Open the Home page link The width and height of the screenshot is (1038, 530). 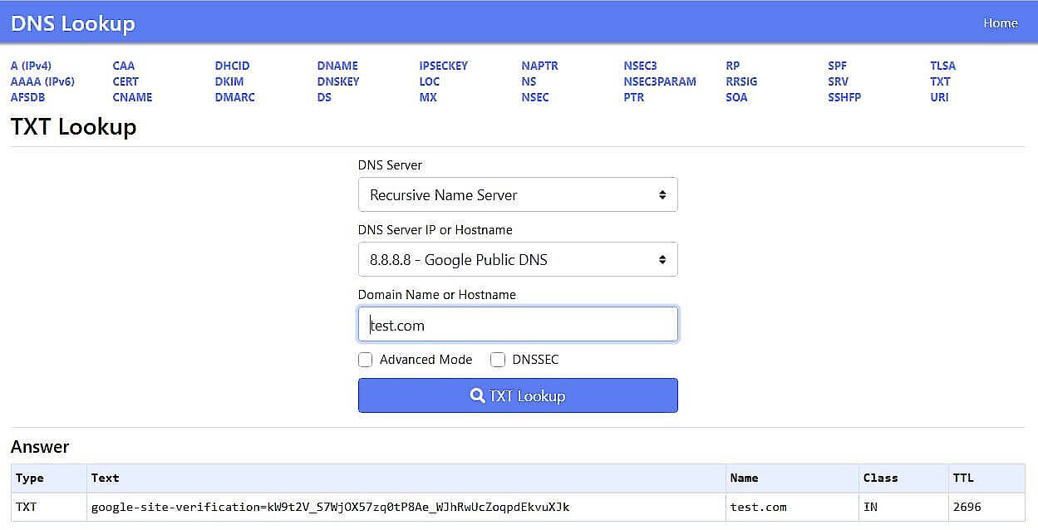click(1000, 22)
